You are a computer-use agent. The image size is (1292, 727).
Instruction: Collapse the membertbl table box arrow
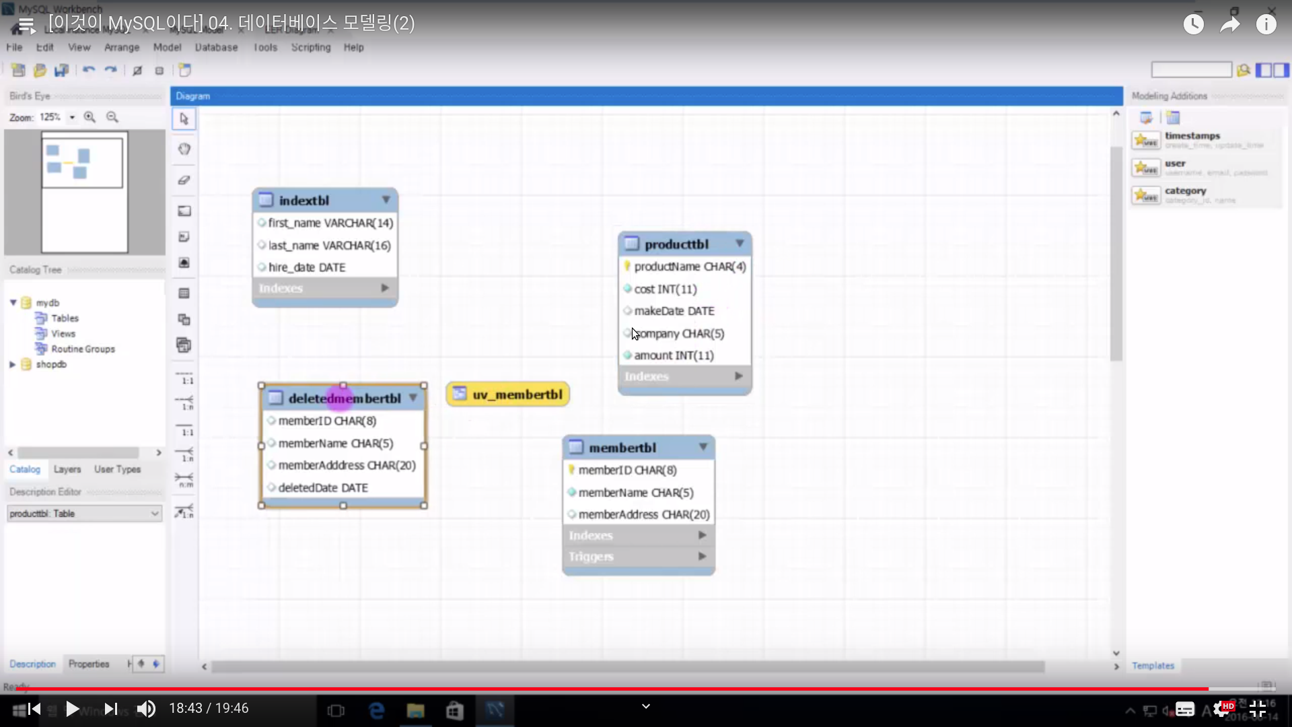click(x=703, y=447)
